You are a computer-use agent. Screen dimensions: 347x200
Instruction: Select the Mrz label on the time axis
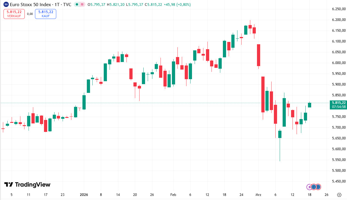pyautogui.click(x=258, y=195)
